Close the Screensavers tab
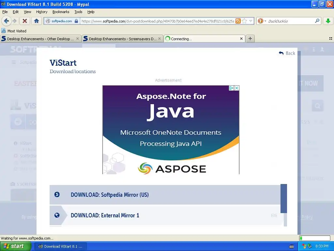334x251 pixels. click(159, 39)
